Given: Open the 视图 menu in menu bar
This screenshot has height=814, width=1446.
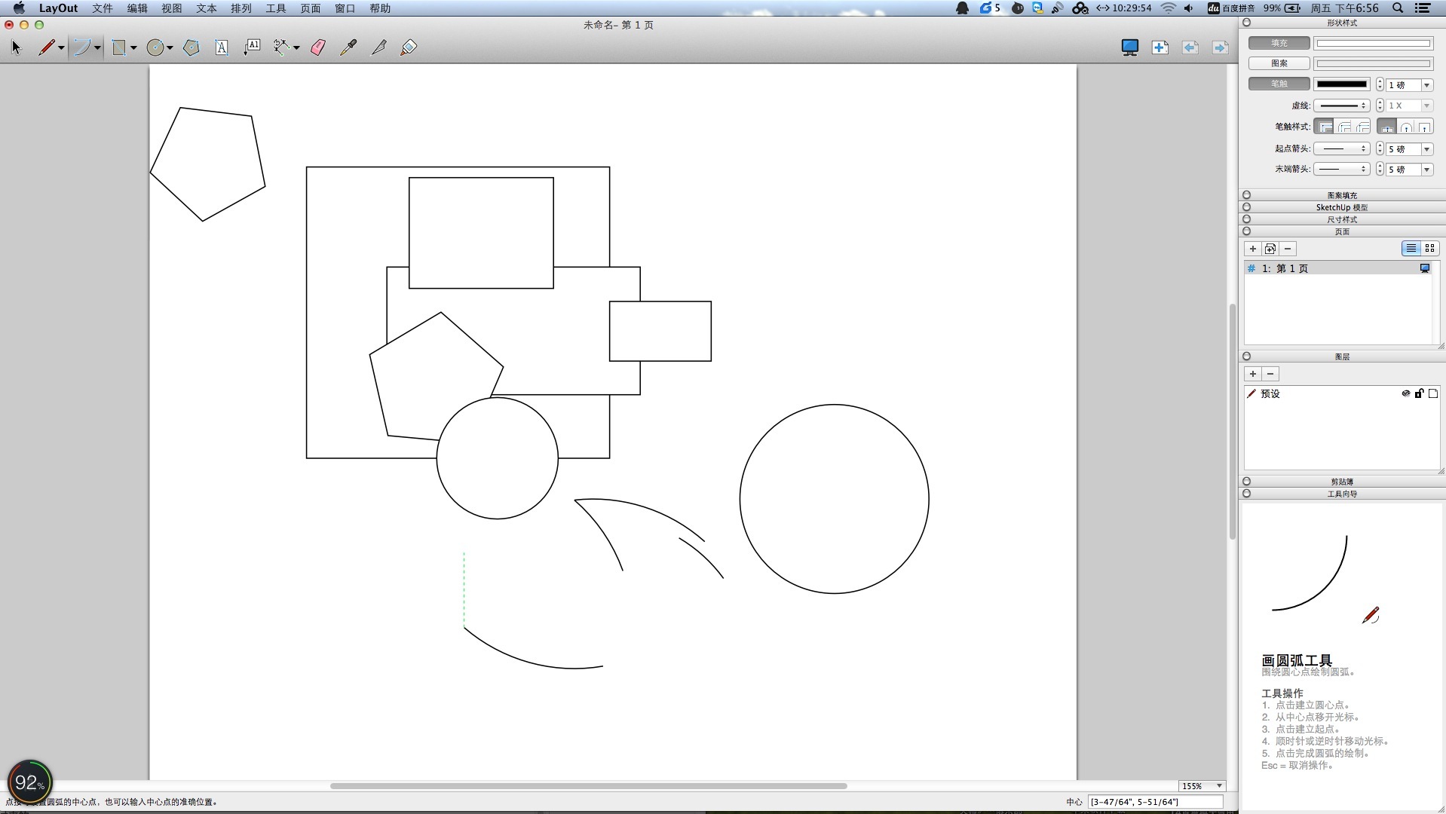Looking at the screenshot, I should (x=171, y=8).
